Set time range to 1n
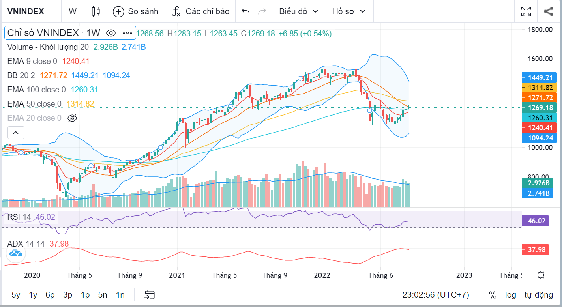The image size is (562, 307). 120,295
